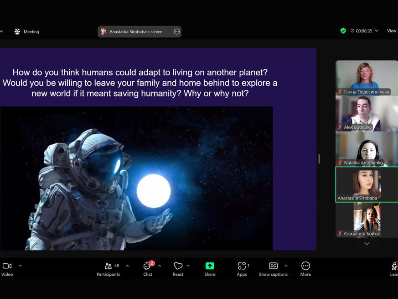Select Alex Butovsky's video thumbnail
This screenshot has width=398, height=299.
click(367, 114)
